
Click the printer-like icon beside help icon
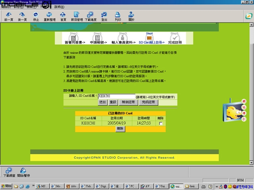pyautogui.click(x=203, y=186)
